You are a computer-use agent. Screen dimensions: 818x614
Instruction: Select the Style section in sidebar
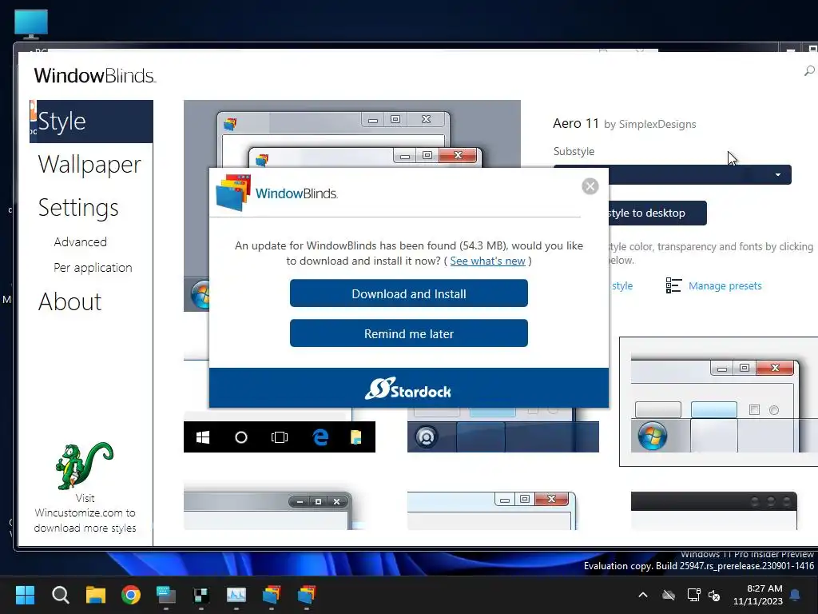tap(91, 122)
